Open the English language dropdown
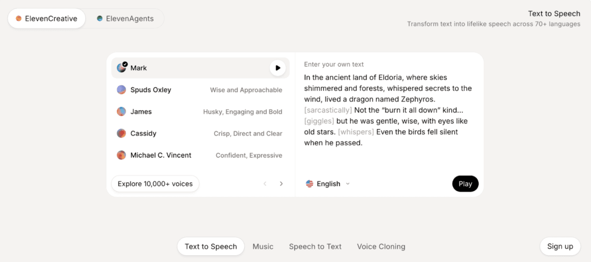Viewport: 591px width, 262px height. tap(328, 184)
